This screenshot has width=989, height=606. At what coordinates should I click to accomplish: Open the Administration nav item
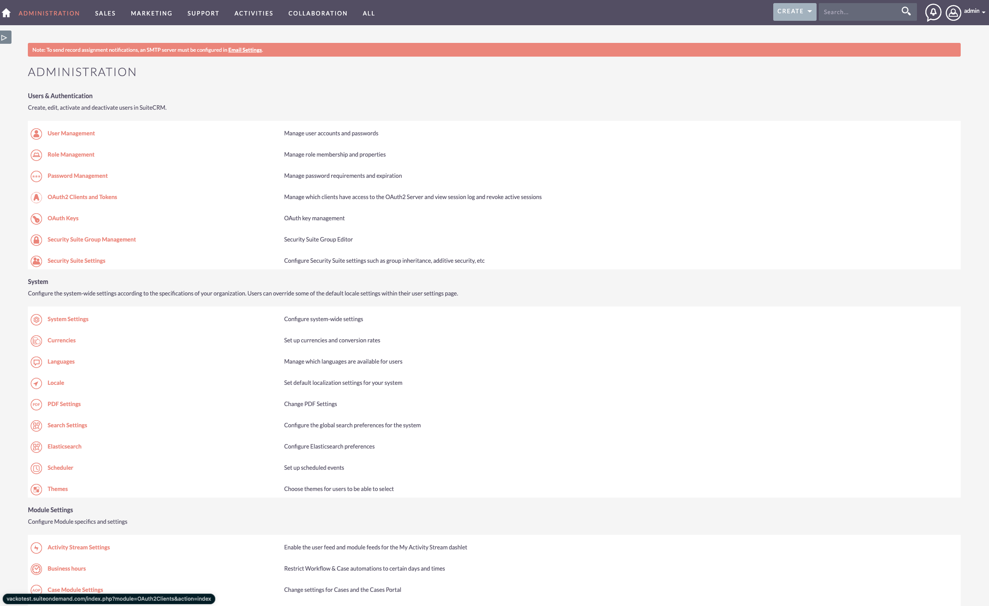tap(49, 13)
